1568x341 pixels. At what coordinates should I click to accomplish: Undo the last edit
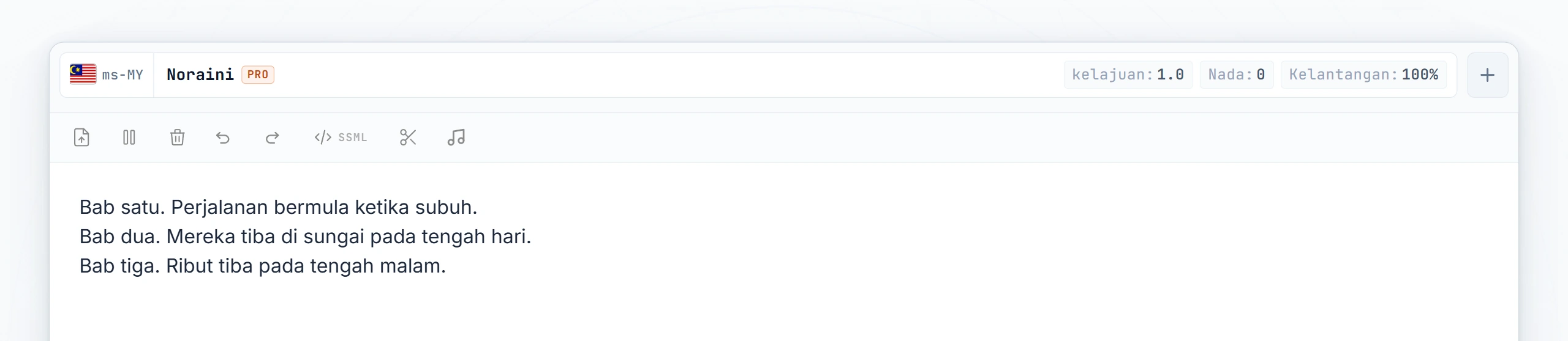click(223, 137)
